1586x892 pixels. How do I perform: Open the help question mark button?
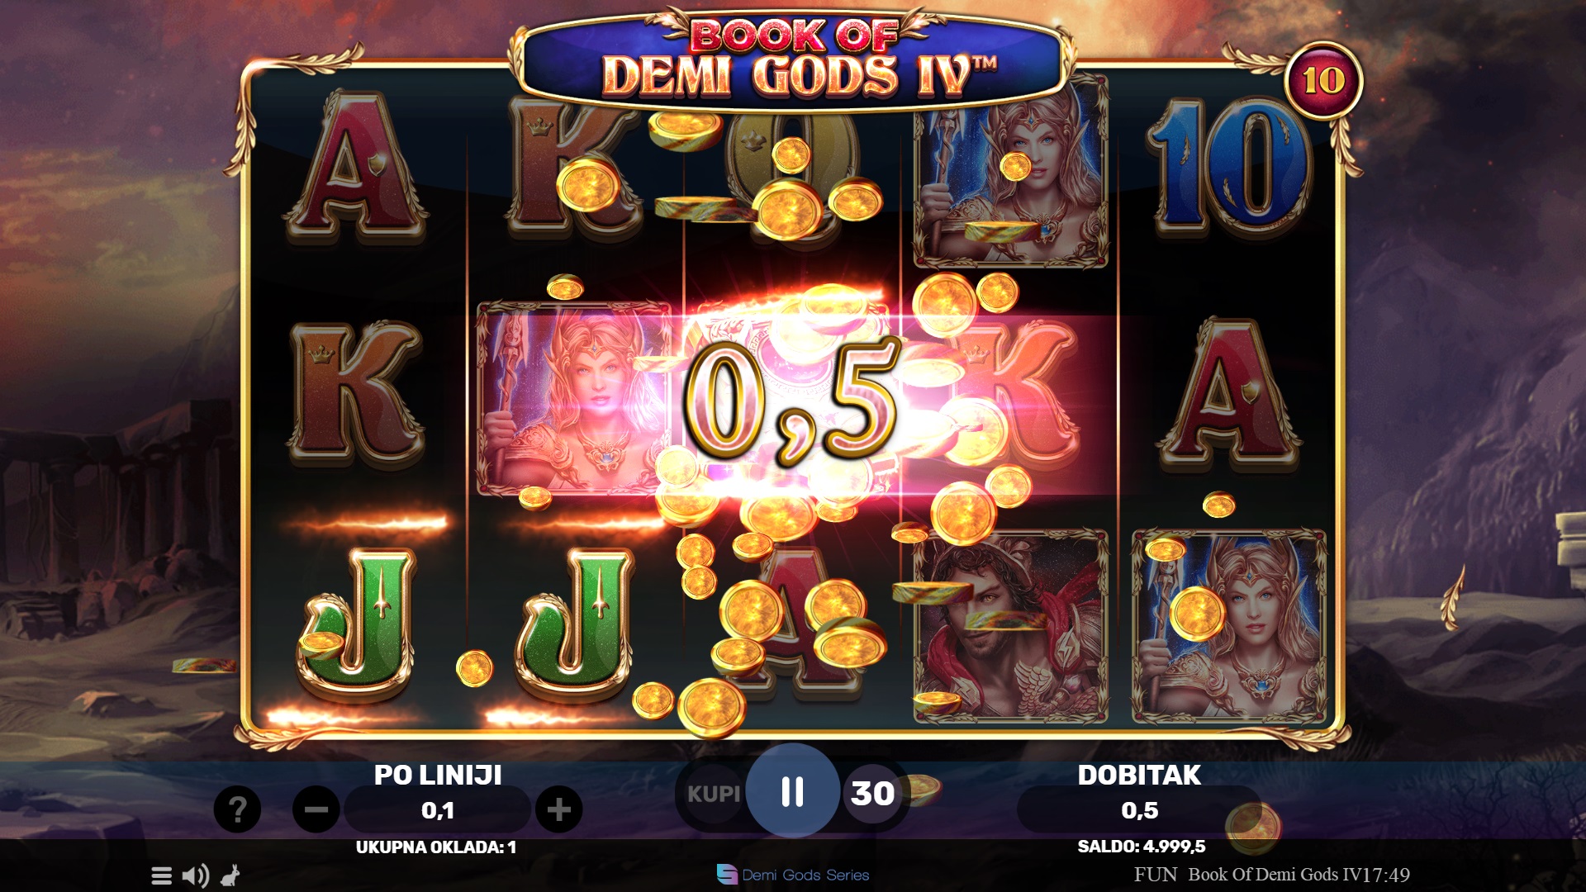(x=237, y=809)
